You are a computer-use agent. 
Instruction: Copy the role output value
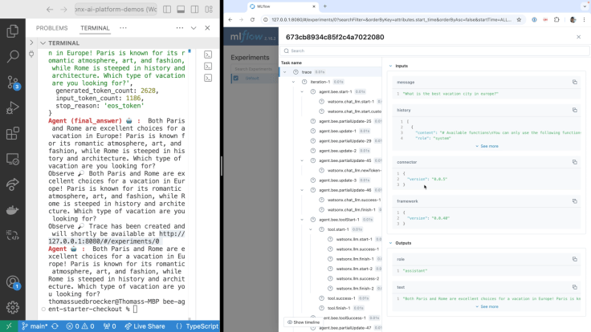coord(574,259)
